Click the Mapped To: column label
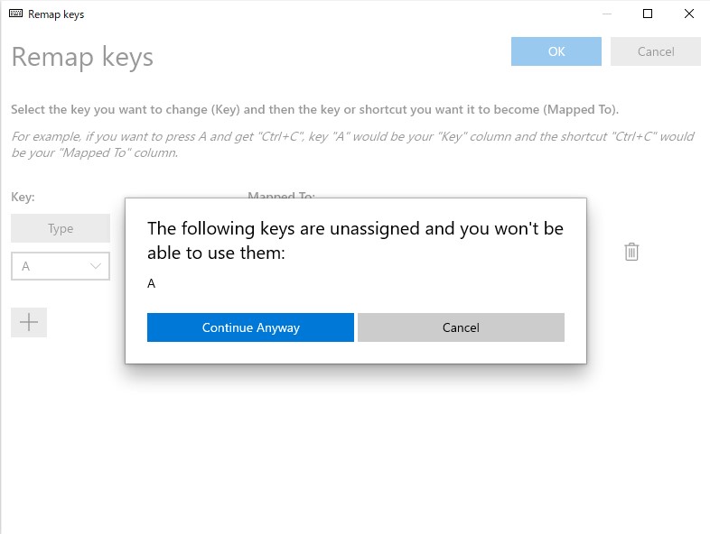 [x=281, y=195]
